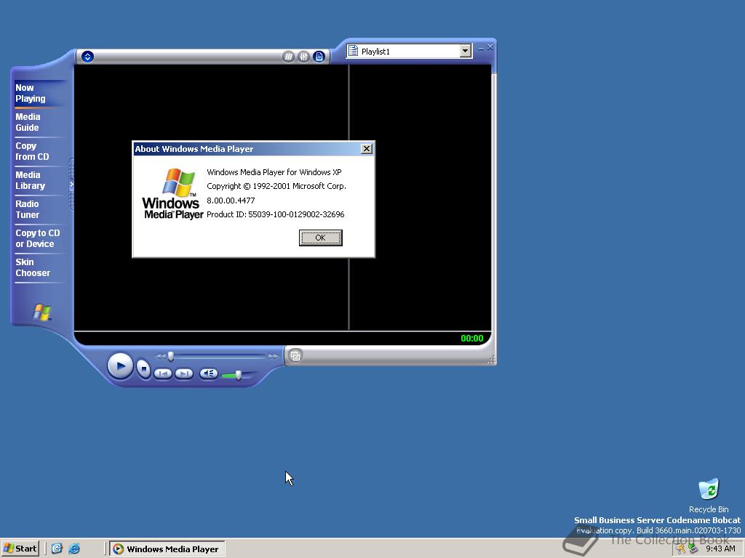Click the fast forward arrows icon

[273, 356]
